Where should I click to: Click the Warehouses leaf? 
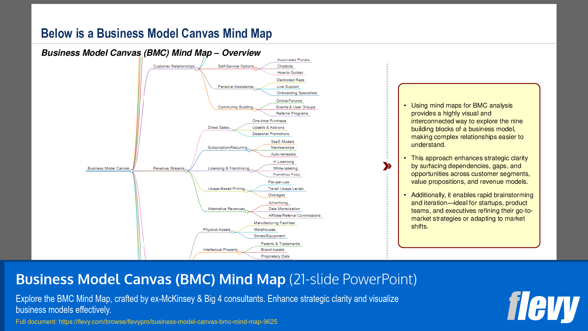pos(264,230)
